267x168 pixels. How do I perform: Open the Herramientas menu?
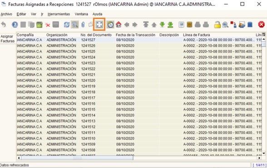tap(59, 14)
